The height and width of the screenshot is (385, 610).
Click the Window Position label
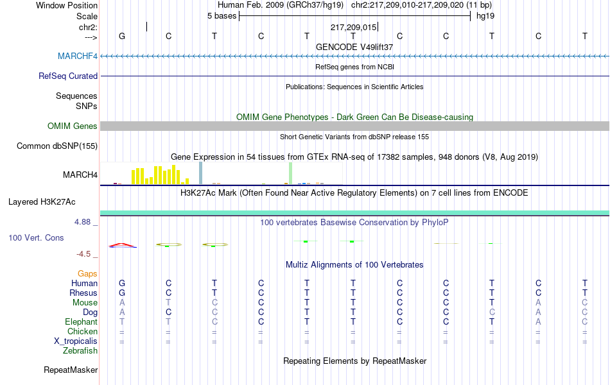pos(67,5)
